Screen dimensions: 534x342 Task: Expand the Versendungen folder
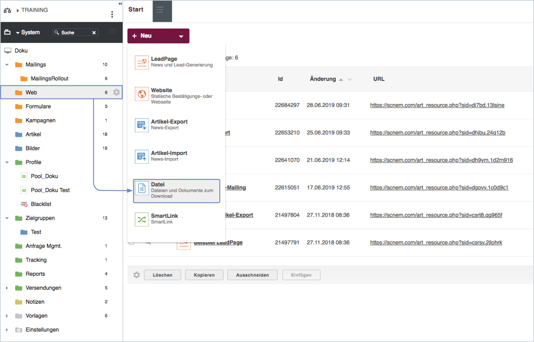point(7,288)
